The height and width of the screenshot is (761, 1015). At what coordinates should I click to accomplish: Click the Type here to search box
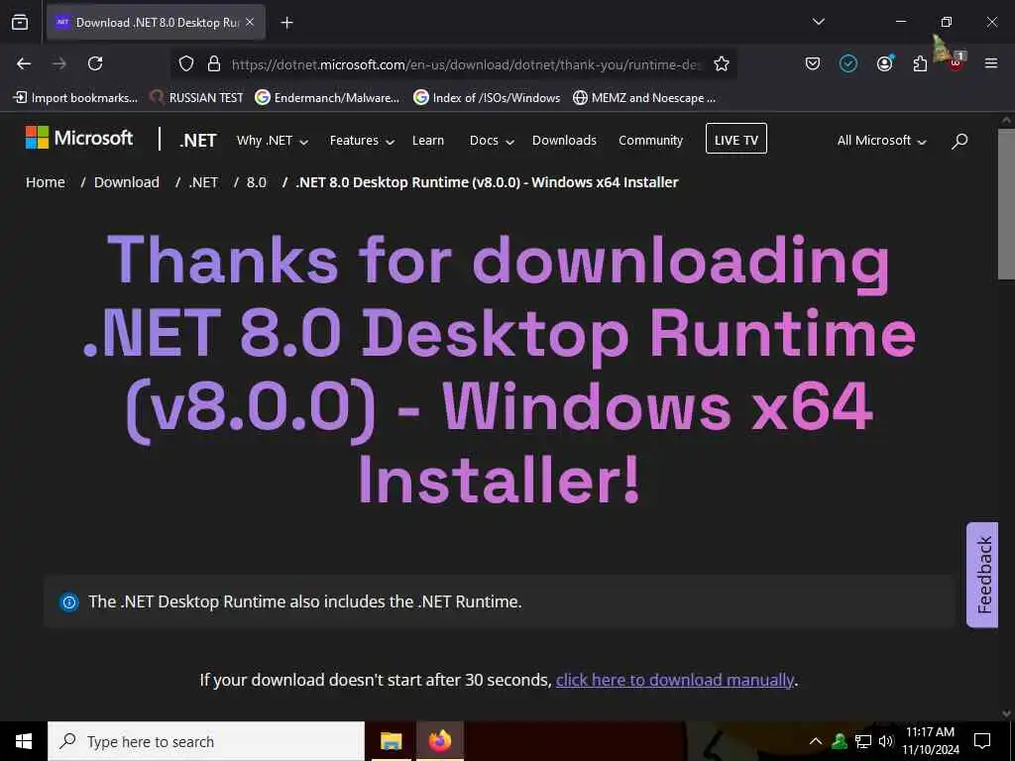point(206,741)
